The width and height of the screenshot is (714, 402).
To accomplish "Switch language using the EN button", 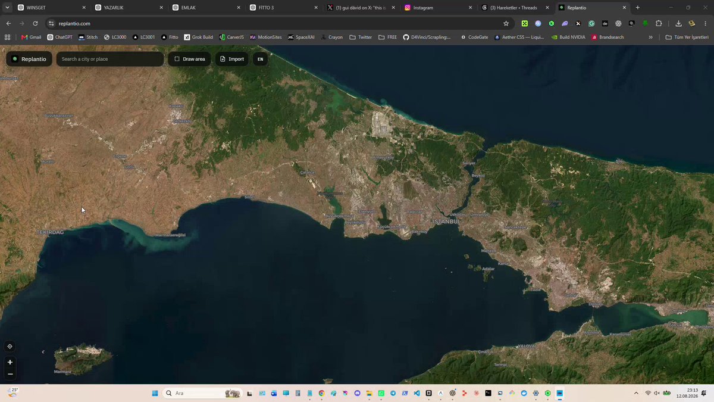I will click(x=260, y=59).
